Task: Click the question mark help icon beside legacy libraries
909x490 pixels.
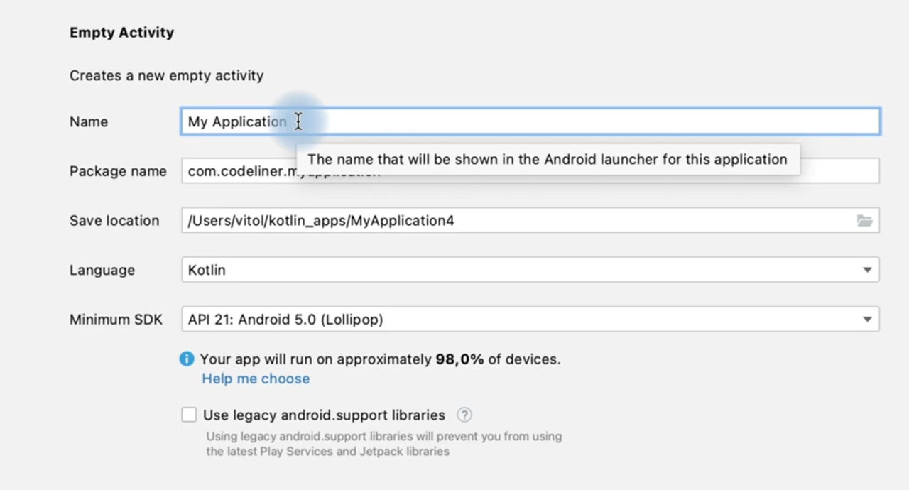Action: pos(464,415)
